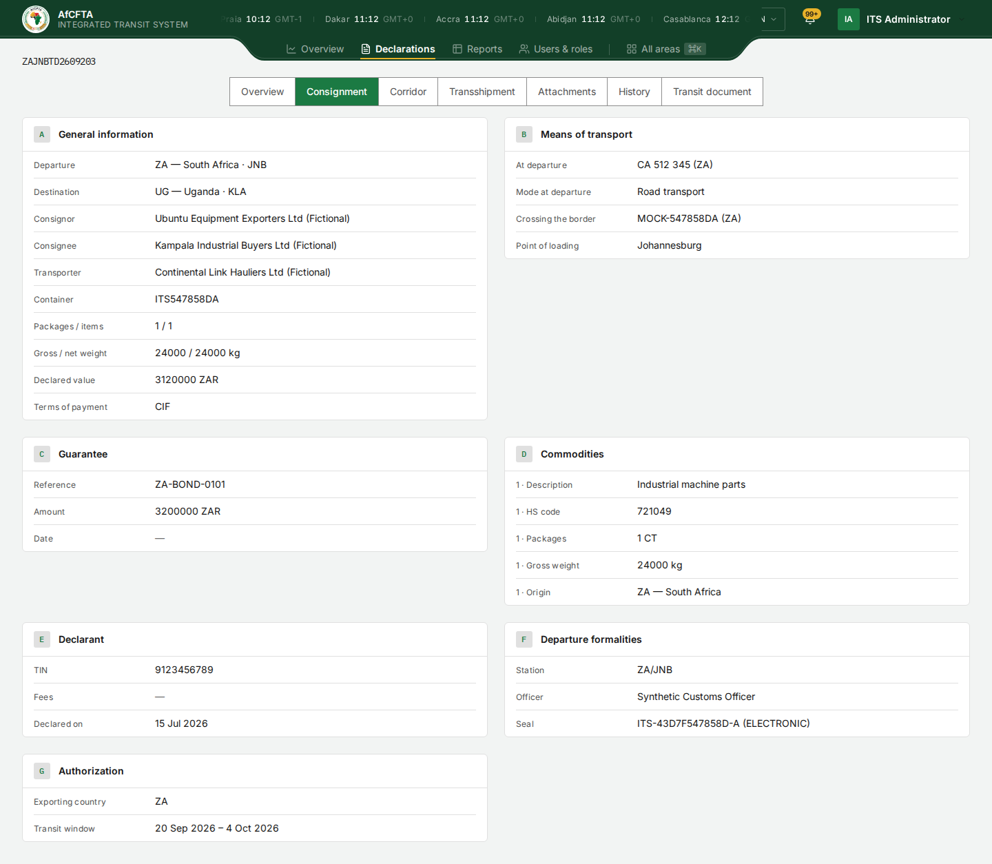
Task: Select declared value 3120000 ZAR
Action: [x=187, y=380]
